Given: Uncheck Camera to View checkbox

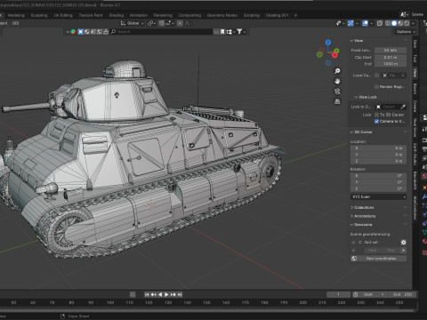Looking at the screenshot, I should click(376, 121).
